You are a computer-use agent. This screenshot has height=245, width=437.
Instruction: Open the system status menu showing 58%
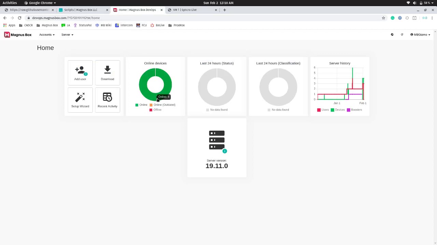click(420, 3)
